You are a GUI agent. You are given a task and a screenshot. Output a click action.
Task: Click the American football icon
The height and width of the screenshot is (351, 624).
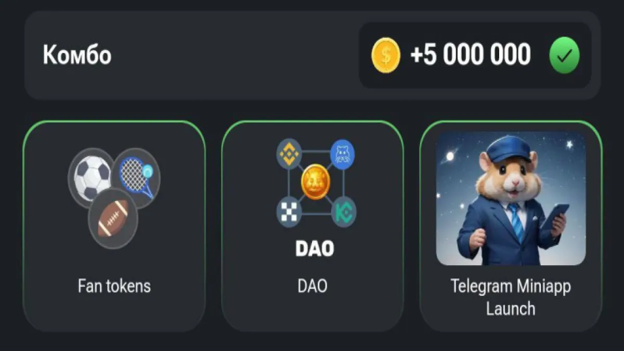pyautogui.click(x=113, y=219)
